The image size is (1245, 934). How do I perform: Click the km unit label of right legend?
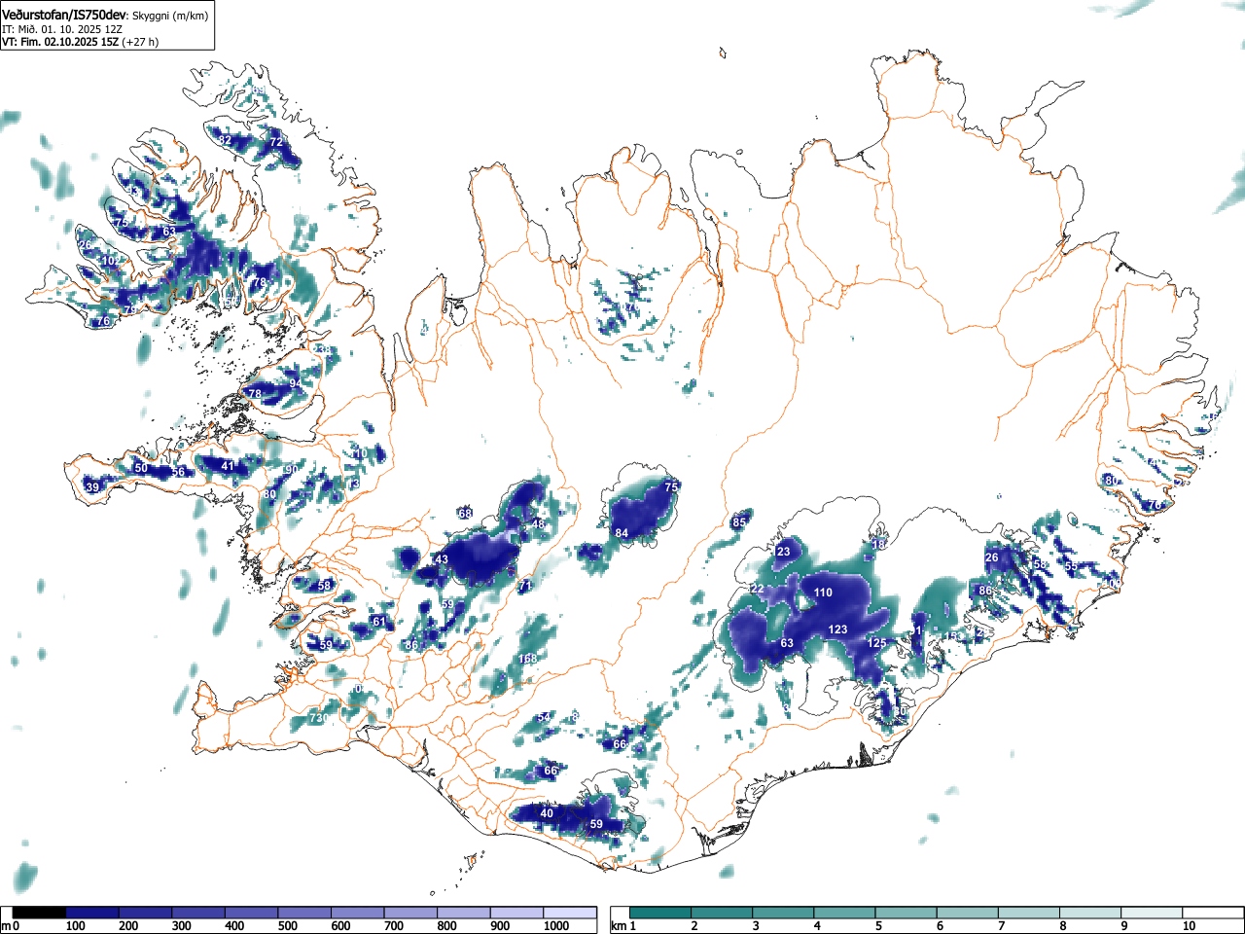[619, 926]
